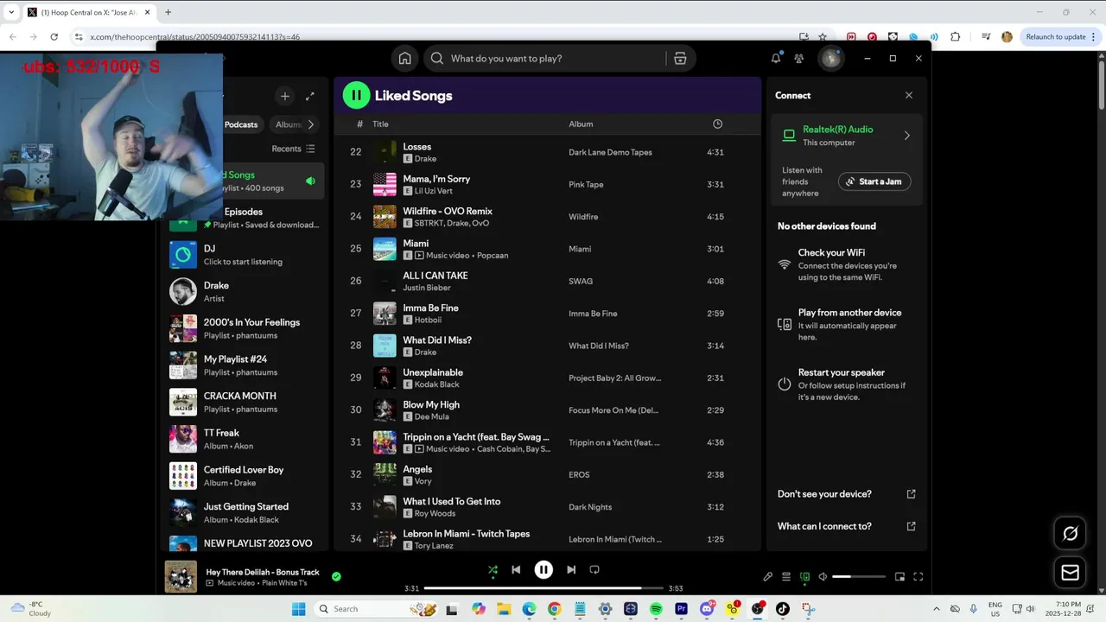Expand Your Library to full view
The height and width of the screenshot is (622, 1106).
310,96
